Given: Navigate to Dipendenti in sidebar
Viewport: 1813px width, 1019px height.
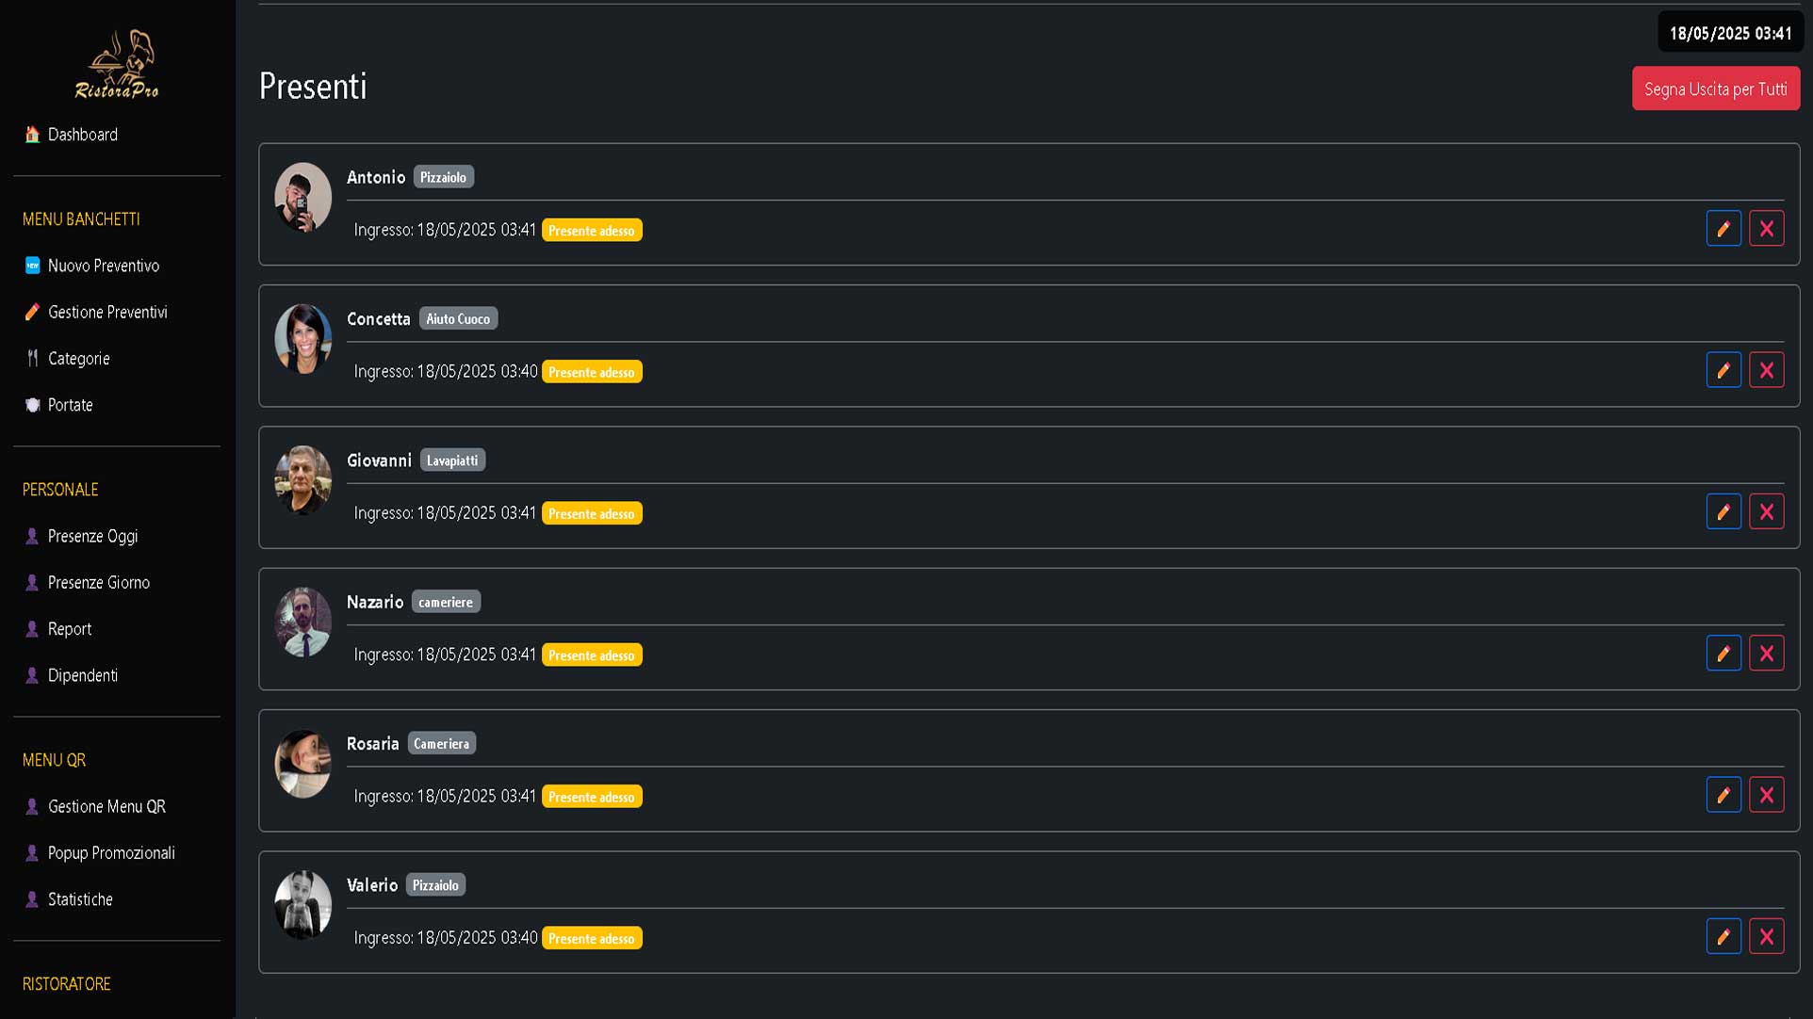Looking at the screenshot, I should click(x=82, y=675).
